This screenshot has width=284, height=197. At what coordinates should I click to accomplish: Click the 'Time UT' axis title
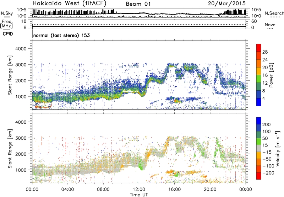pos(139,195)
